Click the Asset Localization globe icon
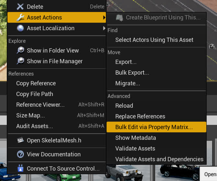 tap(20, 28)
